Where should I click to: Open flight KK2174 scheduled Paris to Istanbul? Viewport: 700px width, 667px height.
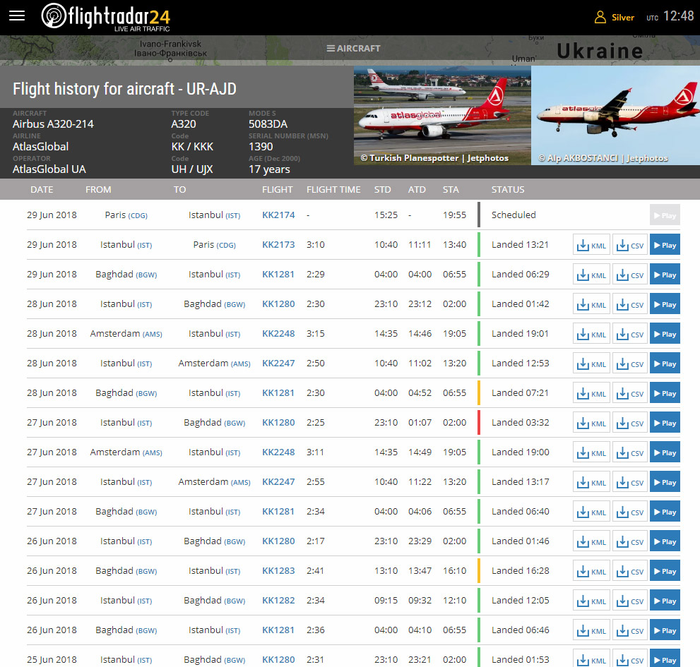click(278, 215)
